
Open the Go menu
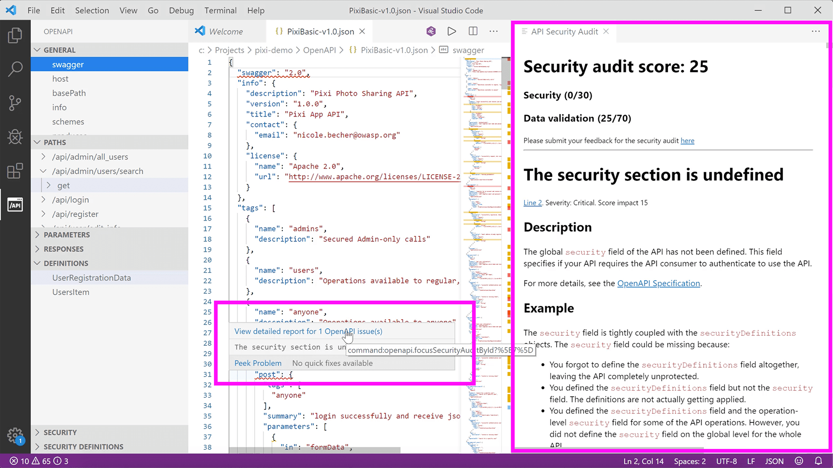[x=153, y=10]
